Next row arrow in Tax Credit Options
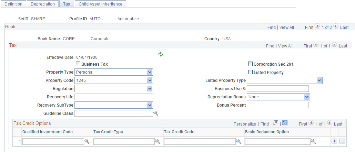The image size is (355, 152). click(330, 123)
